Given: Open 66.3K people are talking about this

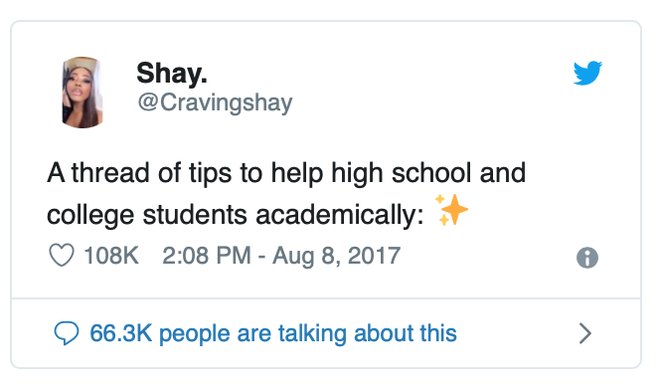Looking at the screenshot, I should [273, 333].
